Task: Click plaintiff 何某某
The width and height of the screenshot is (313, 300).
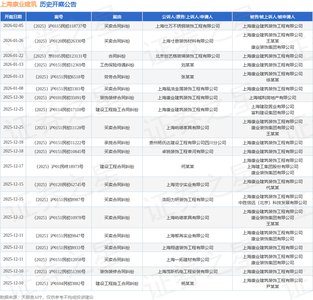Action: click(x=188, y=167)
